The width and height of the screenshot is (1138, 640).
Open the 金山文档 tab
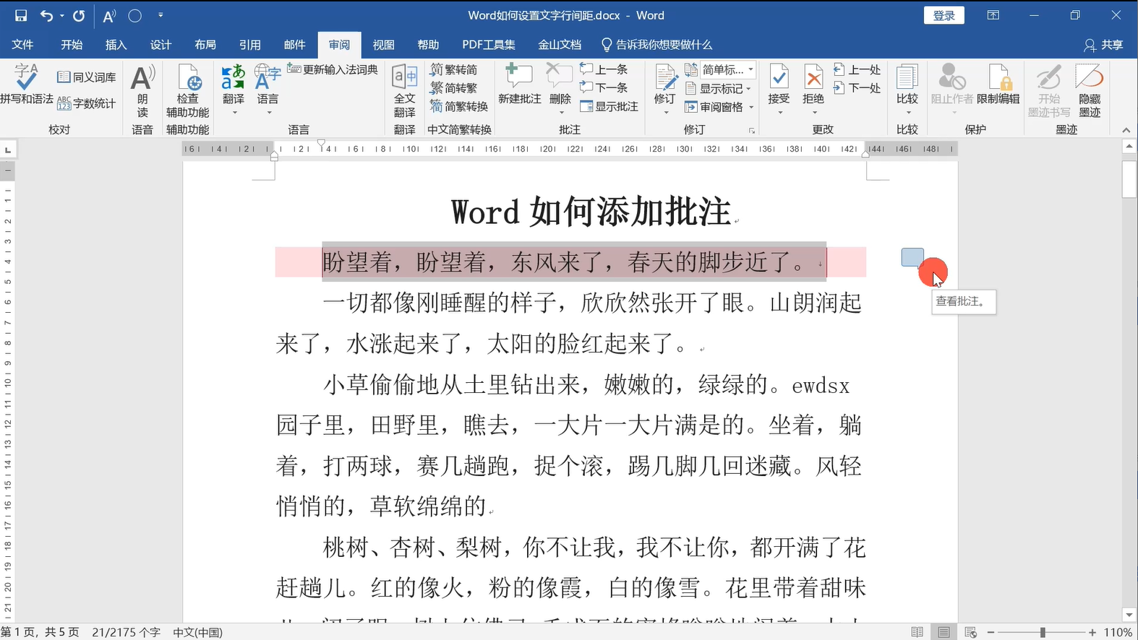(x=560, y=45)
